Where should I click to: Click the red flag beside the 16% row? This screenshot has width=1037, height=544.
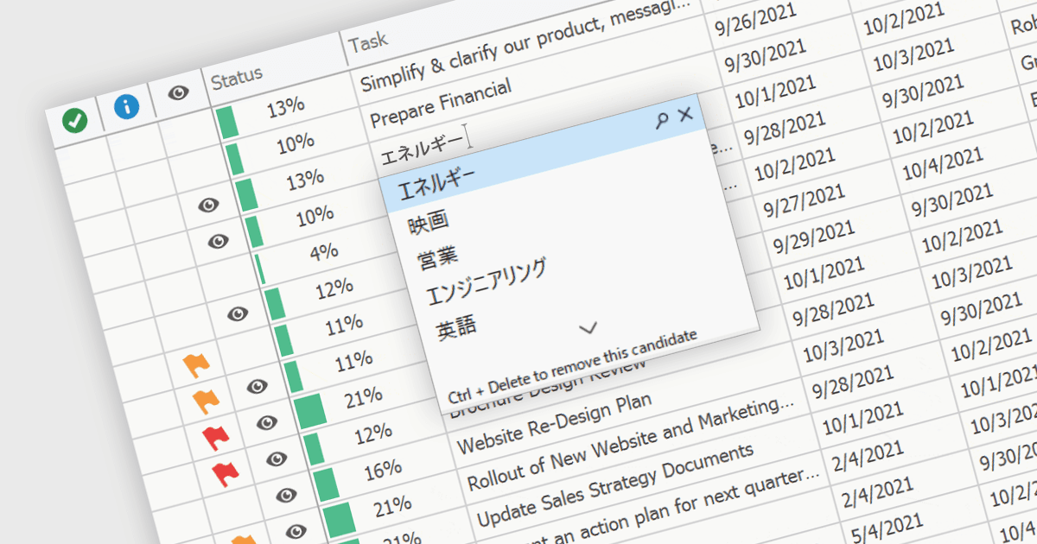click(225, 471)
